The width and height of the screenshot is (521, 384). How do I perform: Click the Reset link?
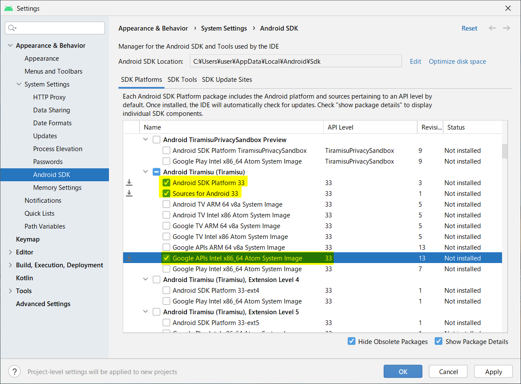coord(469,28)
